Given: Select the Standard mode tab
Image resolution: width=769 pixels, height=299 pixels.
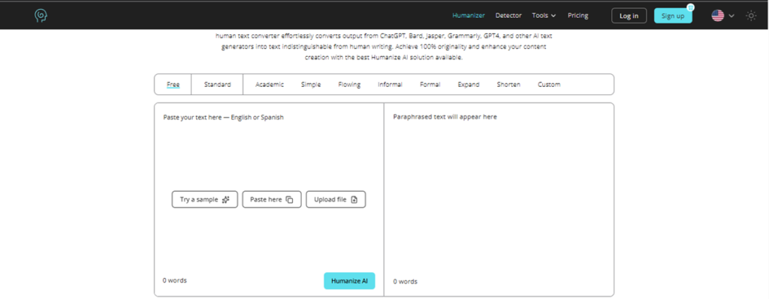Looking at the screenshot, I should click(x=217, y=85).
